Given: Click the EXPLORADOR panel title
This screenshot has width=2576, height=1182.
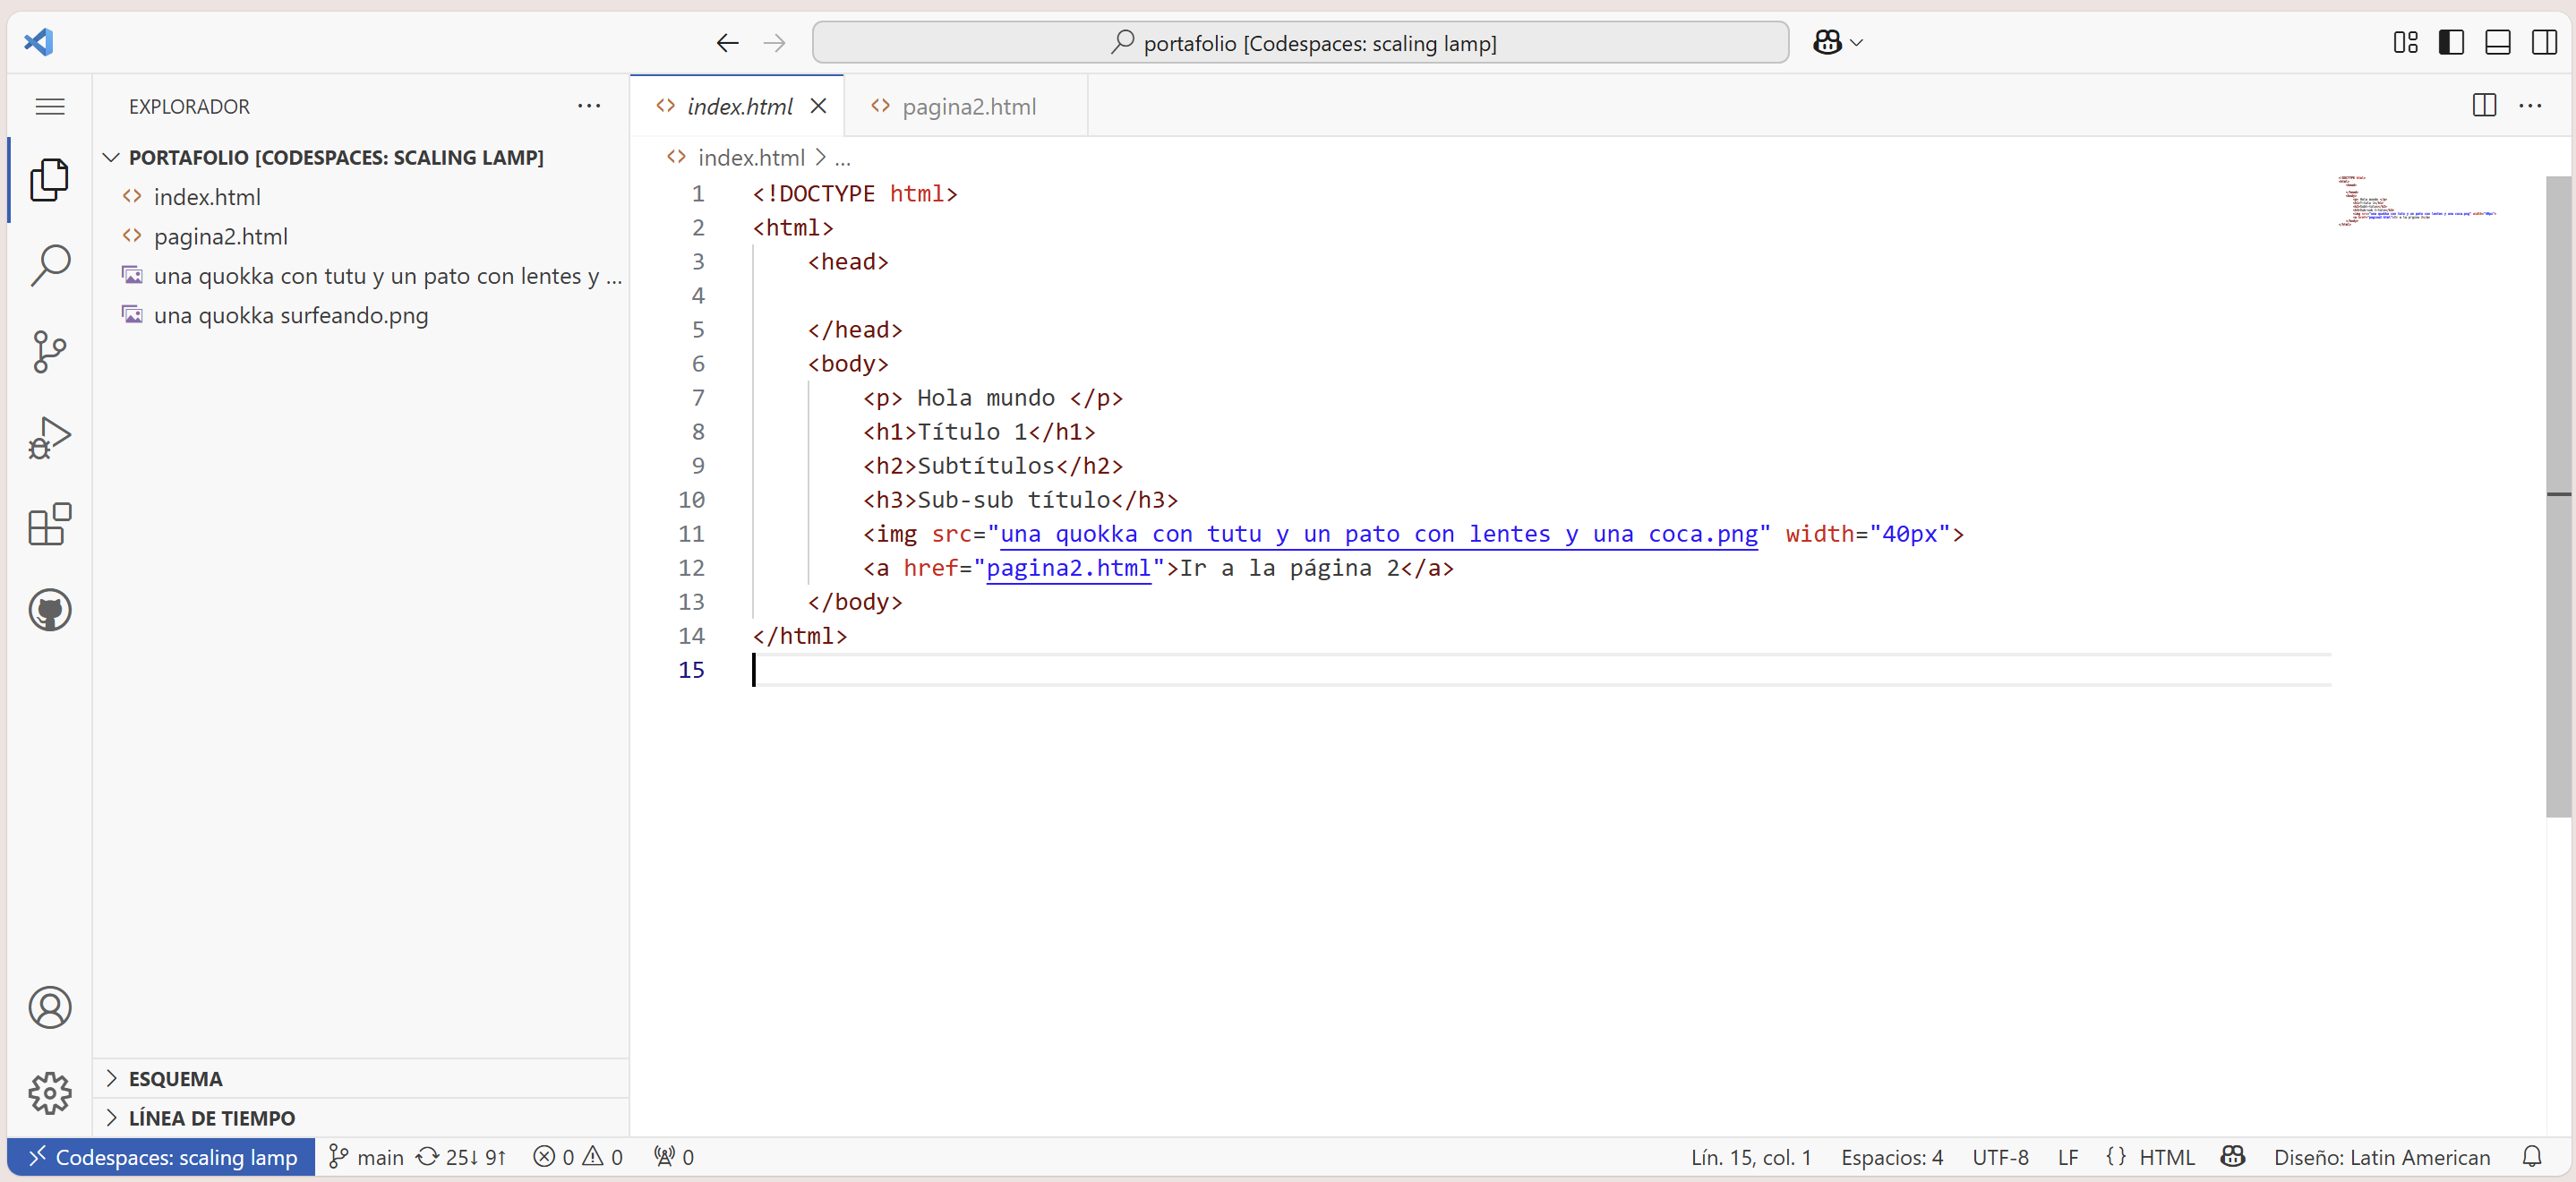Looking at the screenshot, I should [189, 106].
